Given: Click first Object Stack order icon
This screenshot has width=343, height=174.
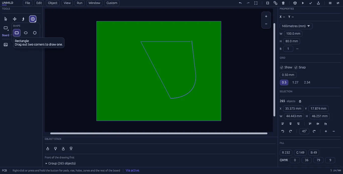Looking at the screenshot, I should (48, 149).
